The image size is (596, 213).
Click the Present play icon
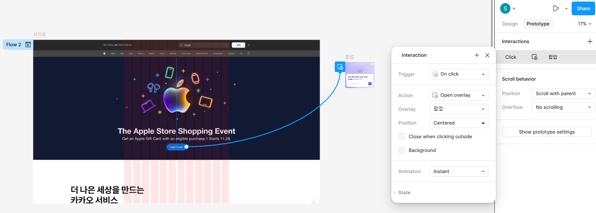556,8
